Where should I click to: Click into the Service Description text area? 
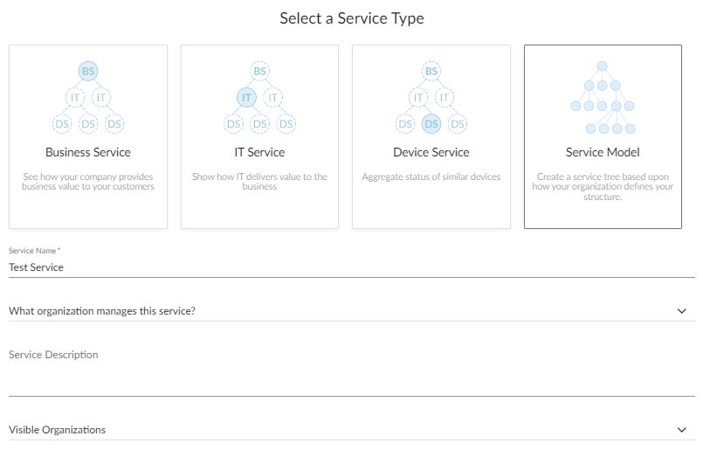point(349,374)
